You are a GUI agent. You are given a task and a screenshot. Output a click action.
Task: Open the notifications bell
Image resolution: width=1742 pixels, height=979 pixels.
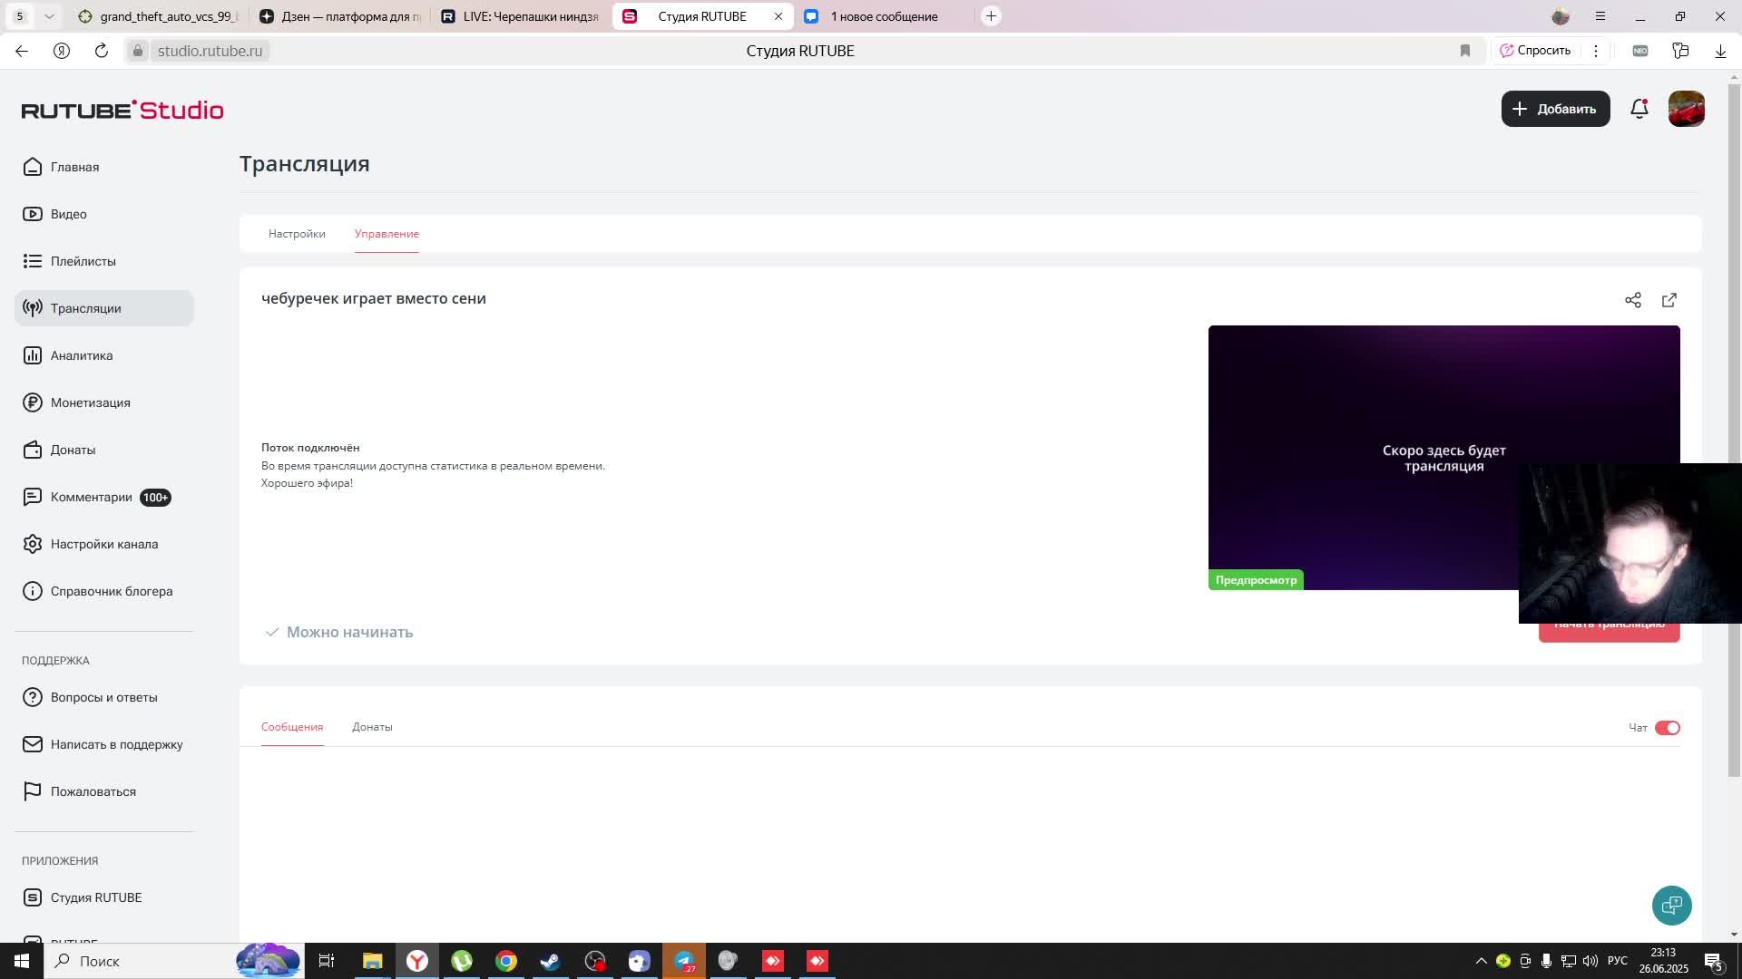[1639, 109]
